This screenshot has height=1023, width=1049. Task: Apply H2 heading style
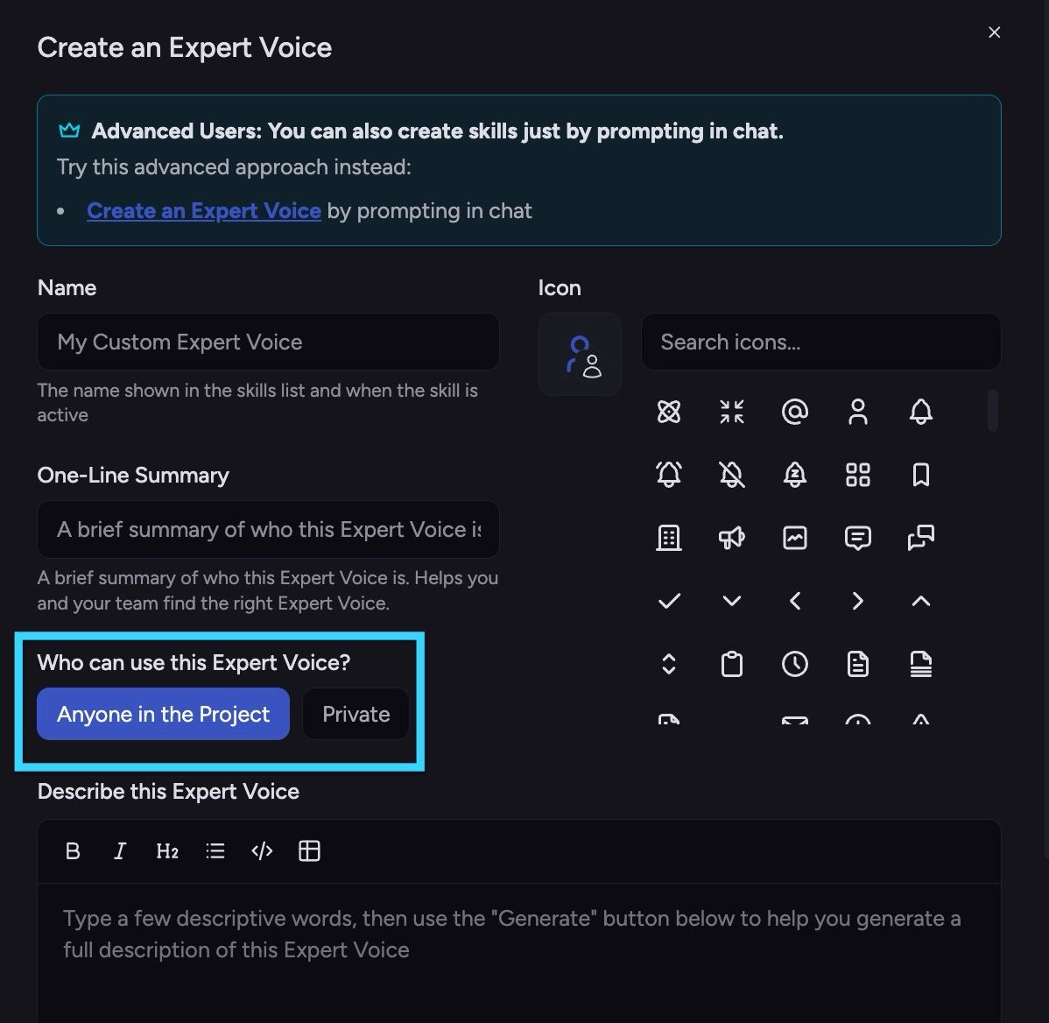[x=167, y=851]
